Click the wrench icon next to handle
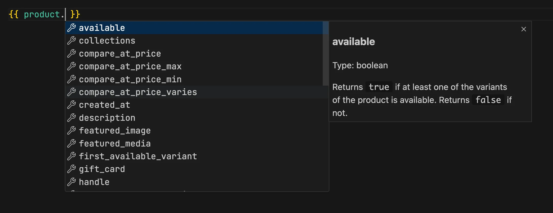The height and width of the screenshot is (213, 553). tap(71, 182)
